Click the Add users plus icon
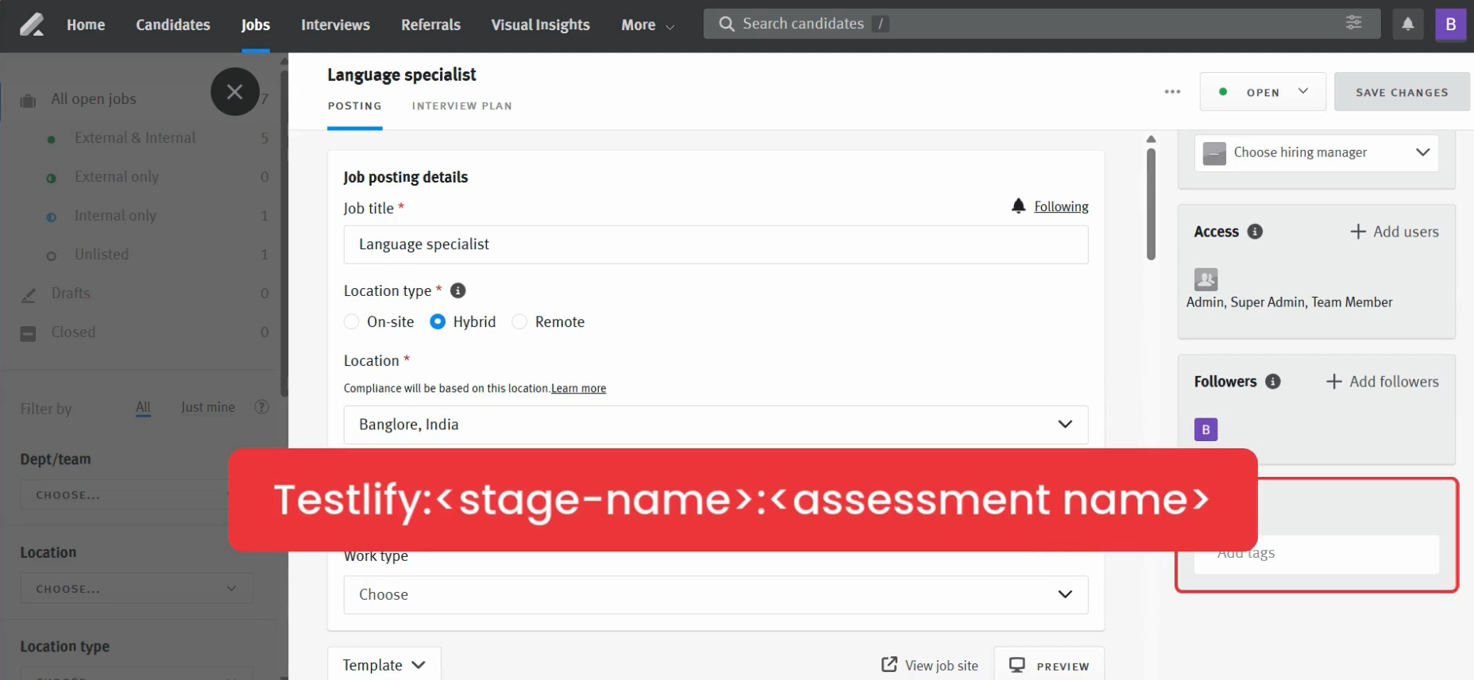The height and width of the screenshot is (680, 1474). (x=1358, y=232)
